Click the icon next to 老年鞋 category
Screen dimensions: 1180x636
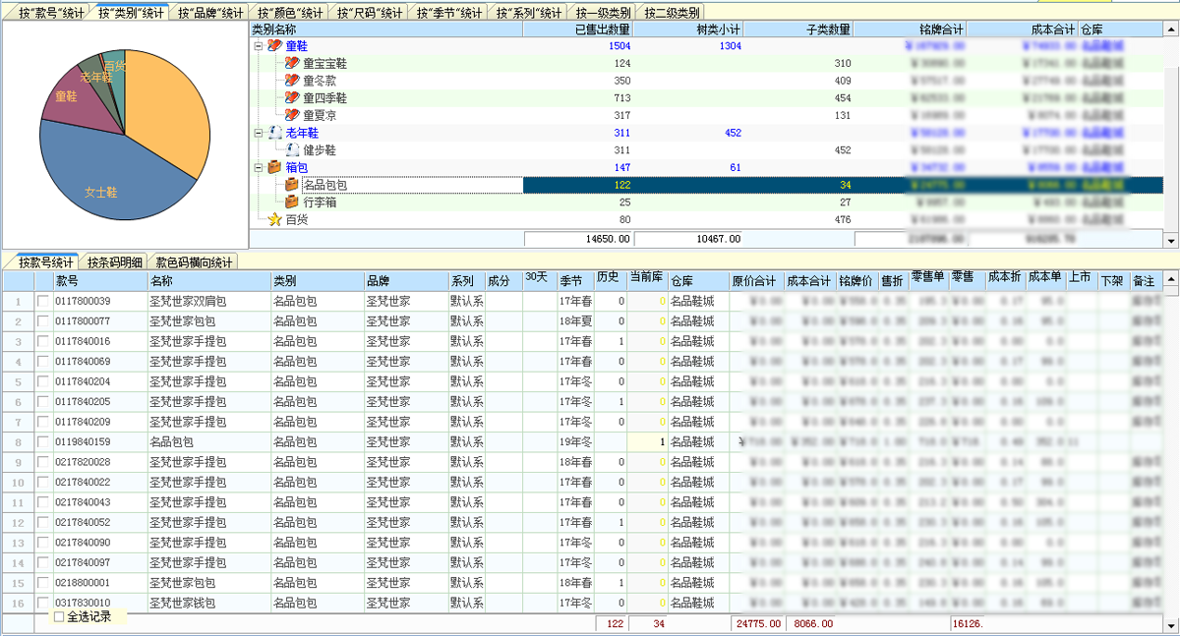coord(273,131)
